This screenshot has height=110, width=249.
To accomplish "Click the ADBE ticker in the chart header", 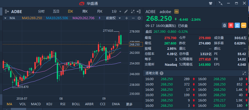I will [x=17, y=12].
